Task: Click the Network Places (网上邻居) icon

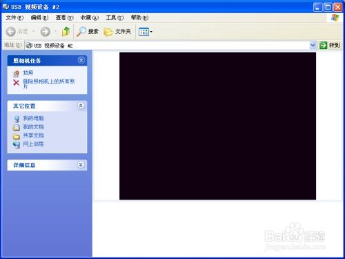Action: (x=17, y=144)
